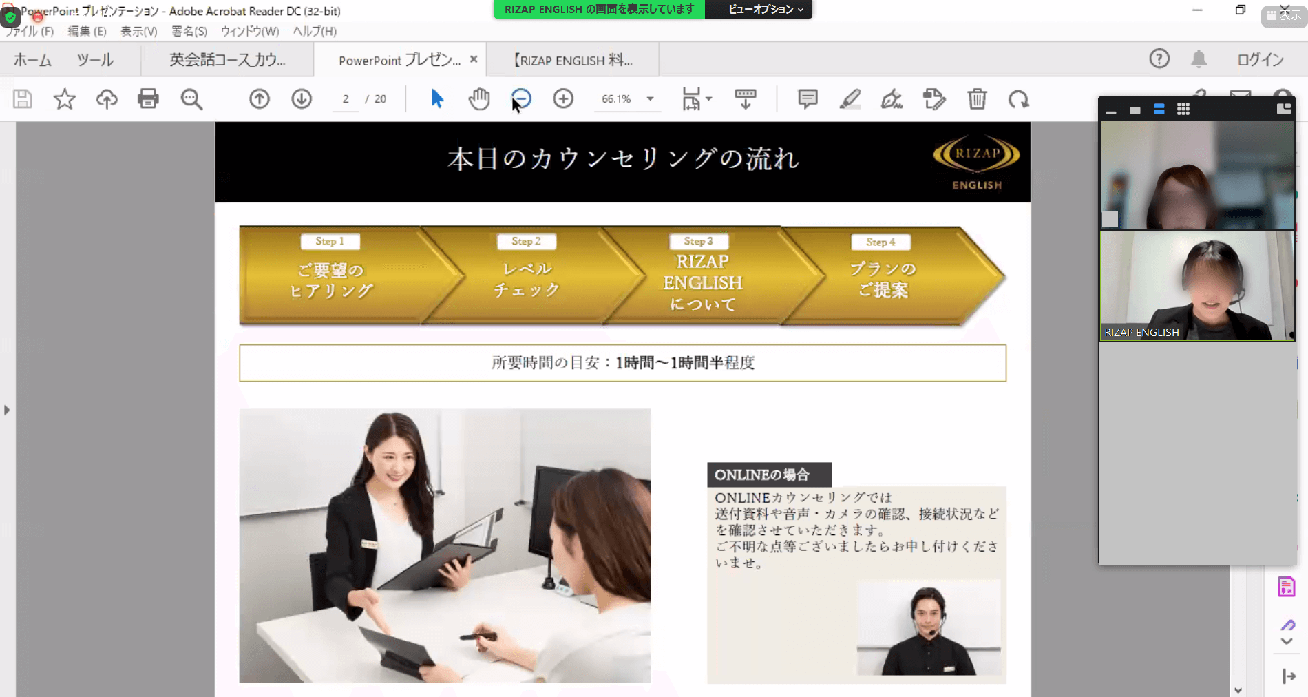Image resolution: width=1308 pixels, height=697 pixels.
Task: Expand the Zoom video panel with the corner icon
Action: 1284,109
